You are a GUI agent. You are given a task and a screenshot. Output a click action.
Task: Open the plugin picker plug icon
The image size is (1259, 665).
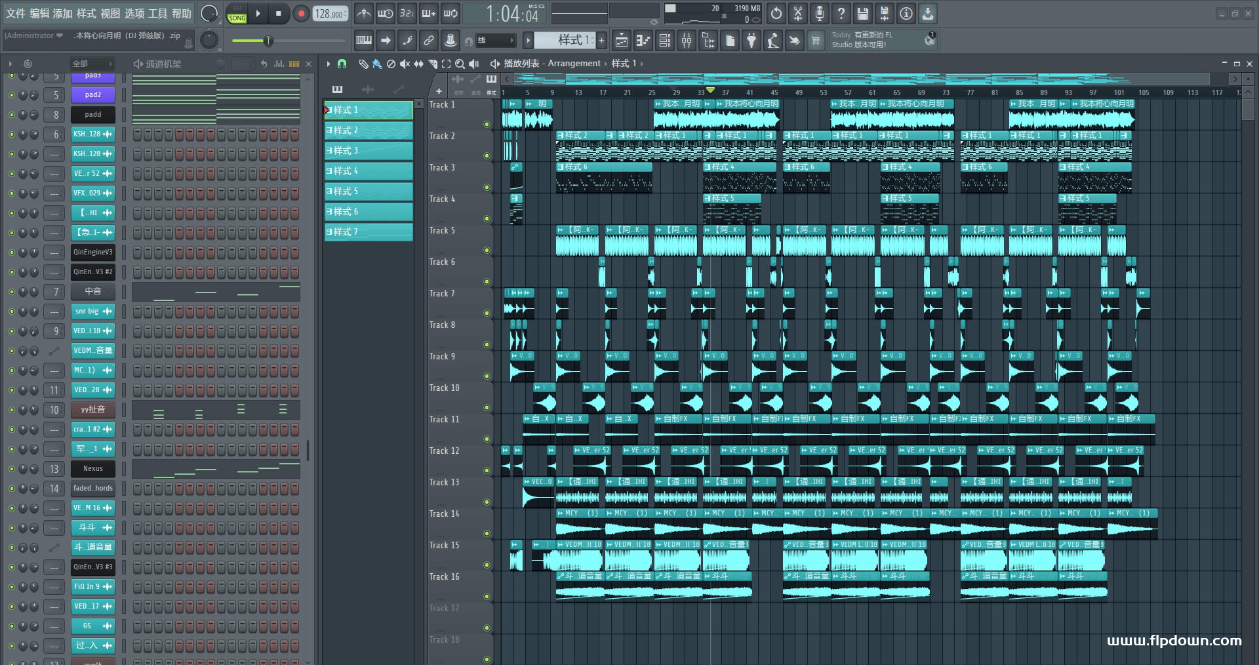tap(751, 41)
